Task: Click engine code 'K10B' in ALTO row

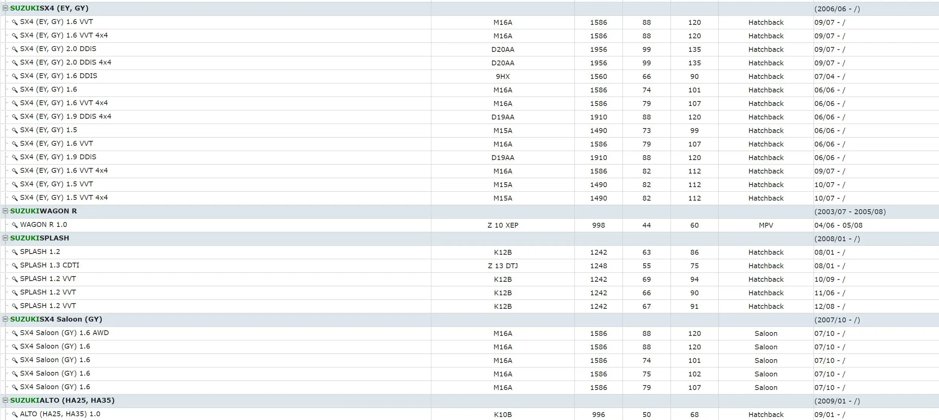Action: tap(503, 415)
